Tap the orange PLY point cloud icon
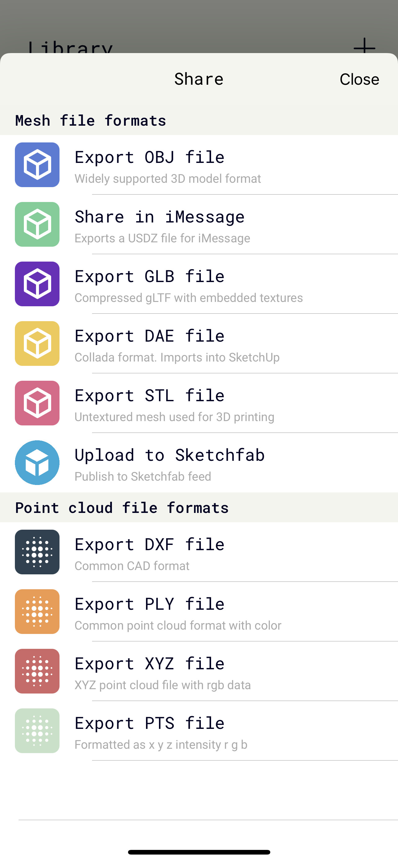Viewport: 398px width, 862px height. click(37, 611)
